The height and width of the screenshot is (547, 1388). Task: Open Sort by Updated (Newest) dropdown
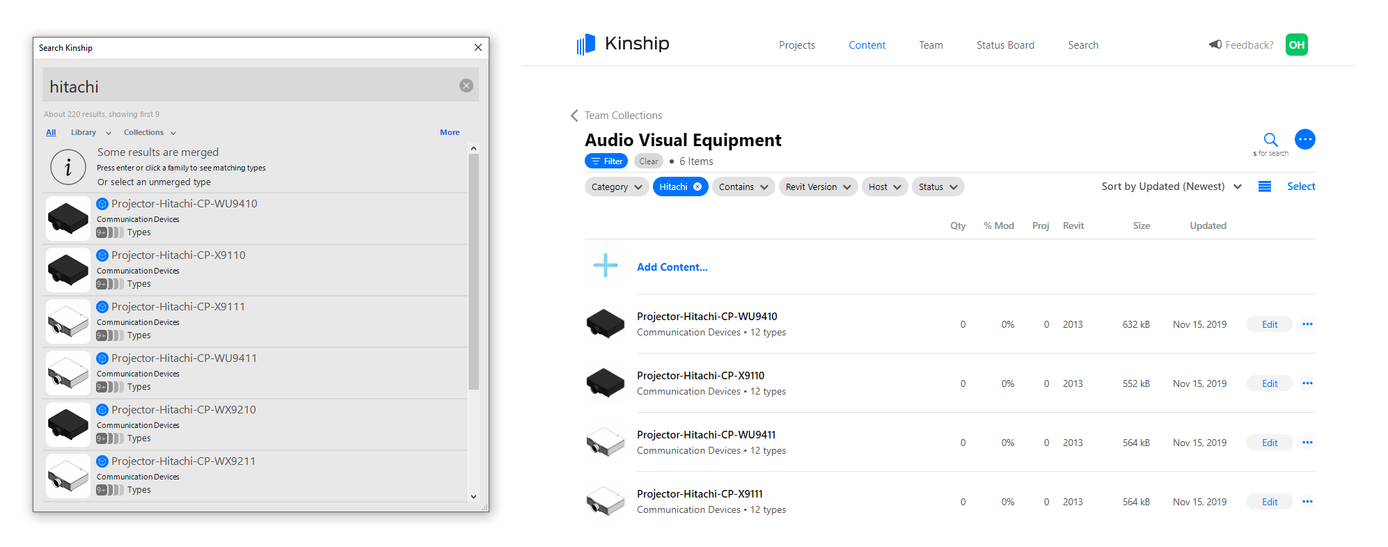(x=1172, y=187)
